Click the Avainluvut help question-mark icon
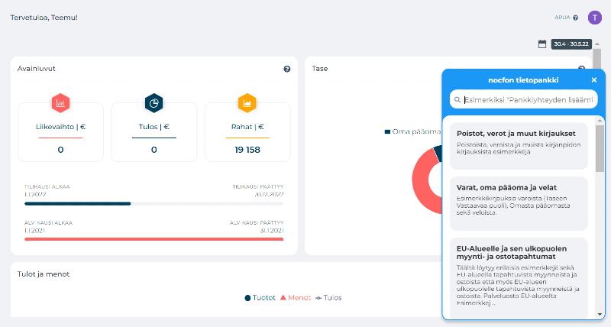This screenshot has height=327, width=611. coord(287,69)
